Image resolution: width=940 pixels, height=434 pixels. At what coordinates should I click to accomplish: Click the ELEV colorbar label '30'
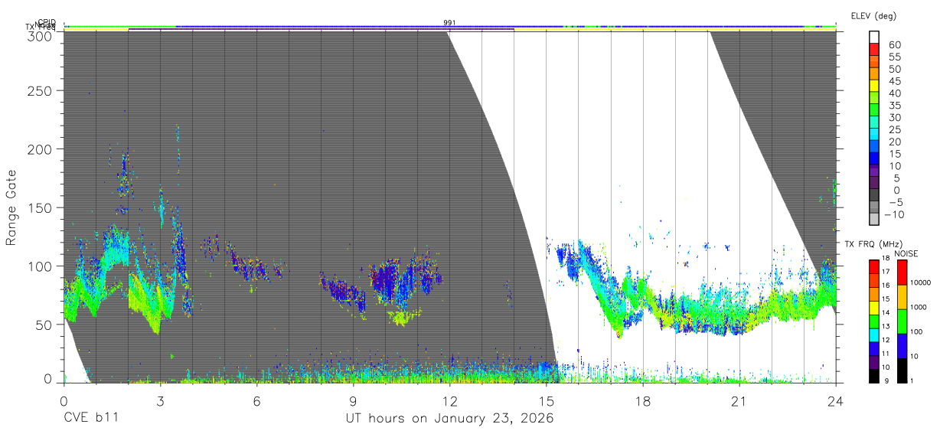pos(895,117)
